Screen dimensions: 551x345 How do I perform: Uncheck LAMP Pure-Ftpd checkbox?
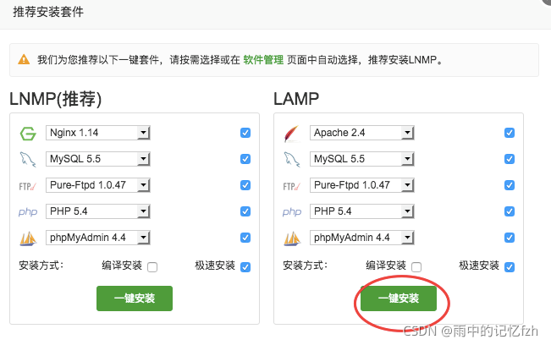510,185
